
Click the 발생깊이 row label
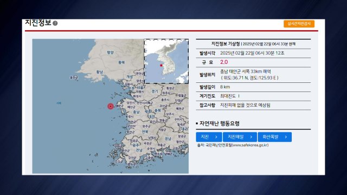tap(207, 87)
